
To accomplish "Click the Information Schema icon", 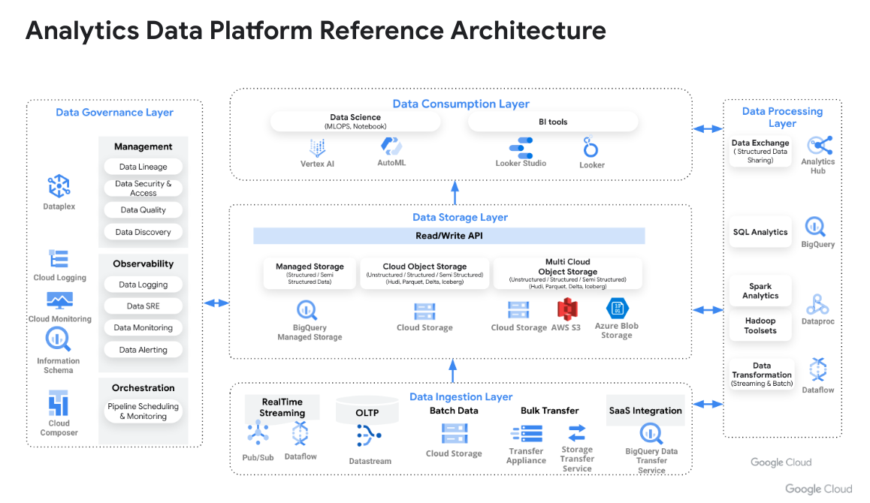I will (x=58, y=340).
